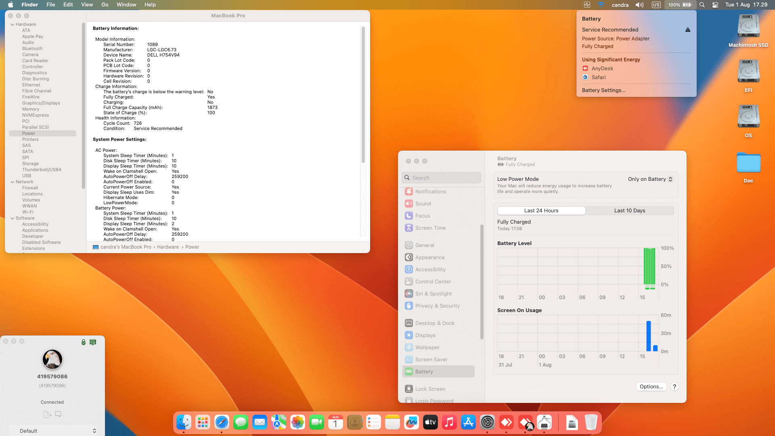
Task: Open Launchpad in the Dock
Action: click(203, 423)
